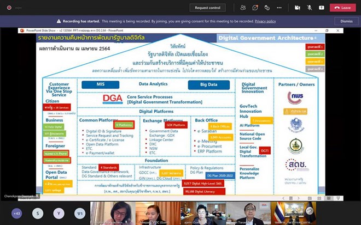Toggle the muted microphone
Viewport: 361px width, 225px height.
pos(310,8)
